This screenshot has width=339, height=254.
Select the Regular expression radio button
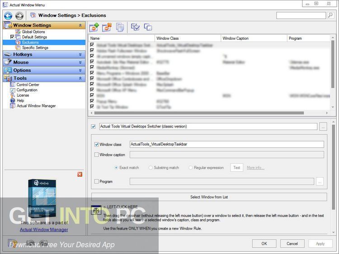tap(190, 168)
